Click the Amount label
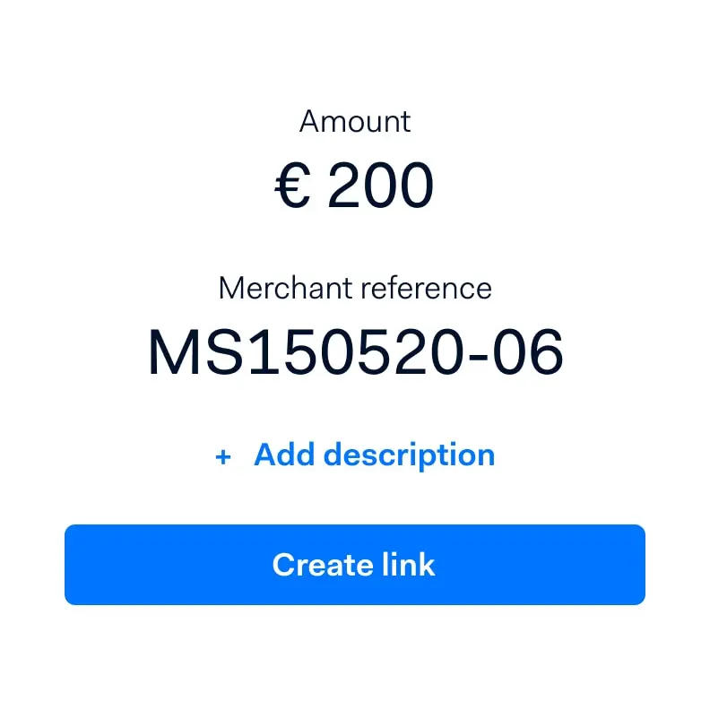Screen dimensions: 710x710 355,121
